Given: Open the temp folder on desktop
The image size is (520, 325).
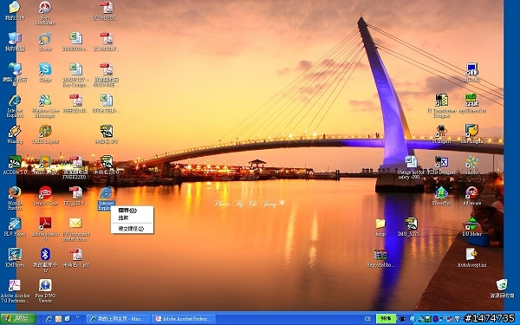Looking at the screenshot, I should pyautogui.click(x=380, y=227).
